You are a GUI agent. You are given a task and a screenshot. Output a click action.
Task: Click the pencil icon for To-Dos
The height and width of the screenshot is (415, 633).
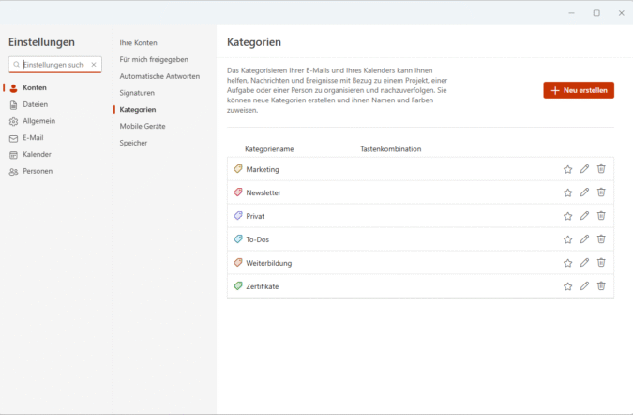point(584,239)
